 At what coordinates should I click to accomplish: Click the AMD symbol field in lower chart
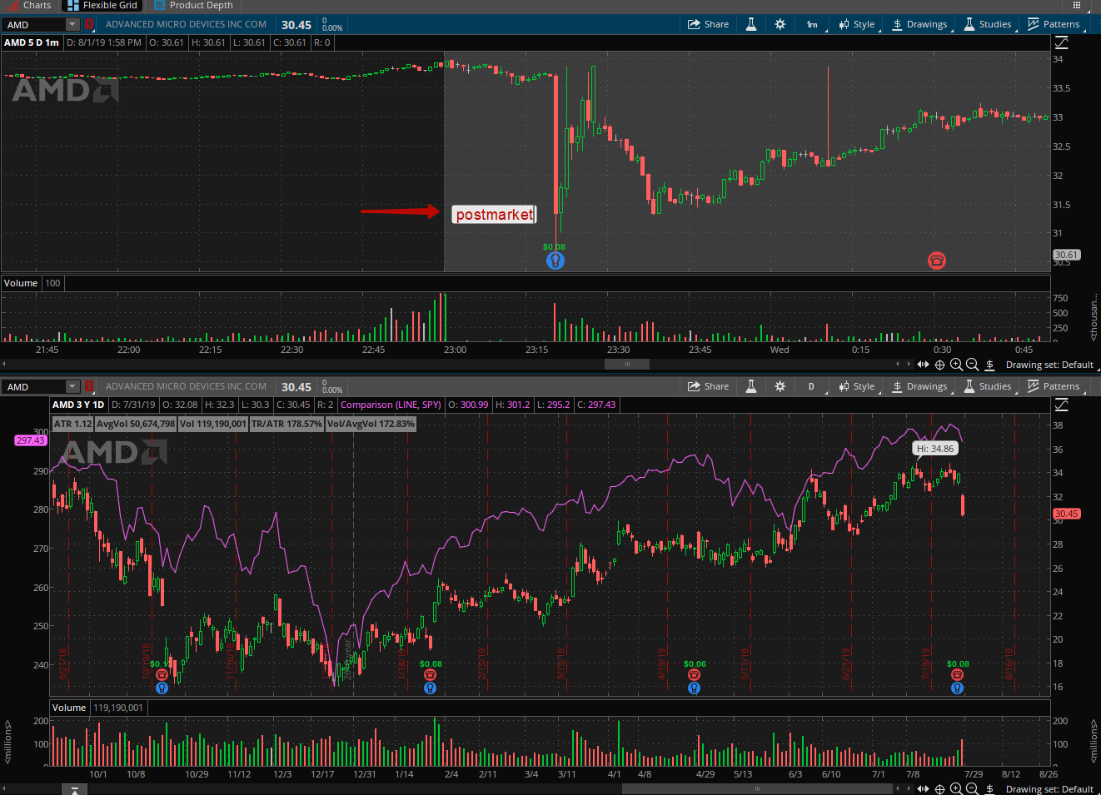[33, 387]
